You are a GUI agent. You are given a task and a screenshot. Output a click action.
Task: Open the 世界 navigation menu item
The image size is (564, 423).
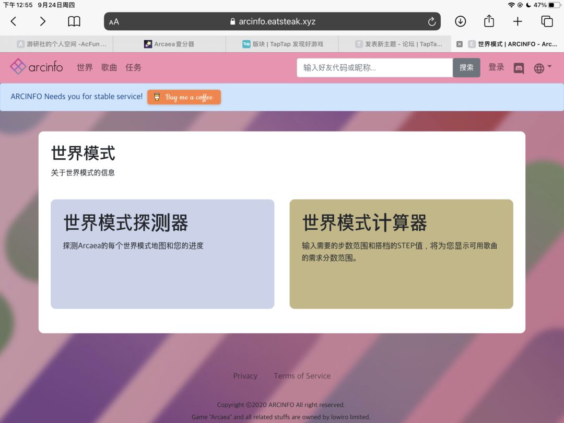pos(85,67)
